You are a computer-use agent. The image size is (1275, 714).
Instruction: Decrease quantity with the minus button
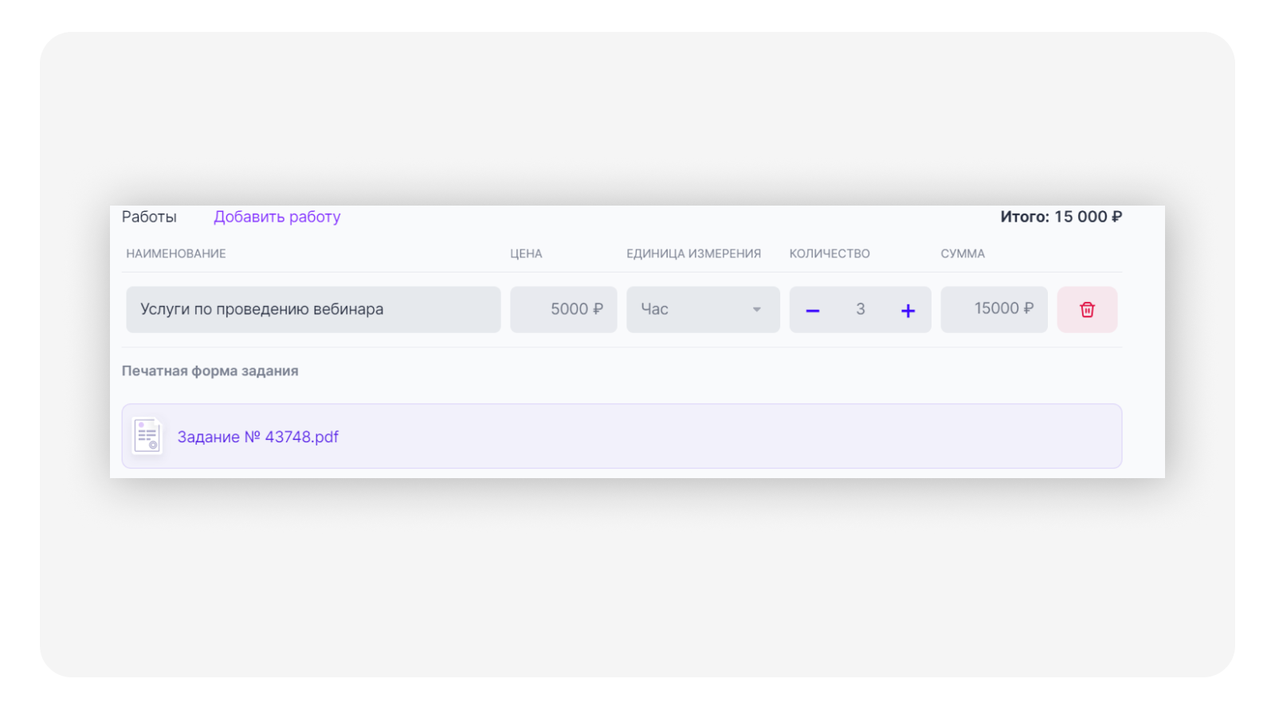pos(813,310)
